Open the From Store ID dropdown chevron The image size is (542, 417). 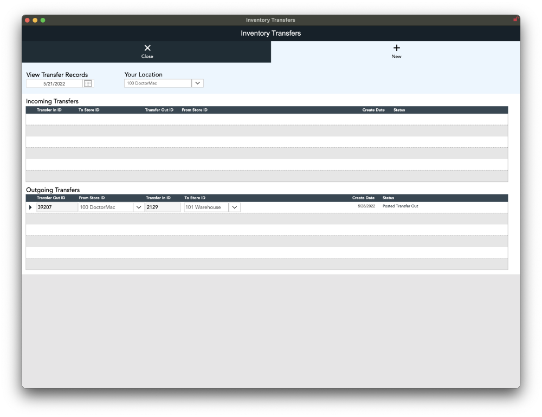tap(138, 207)
